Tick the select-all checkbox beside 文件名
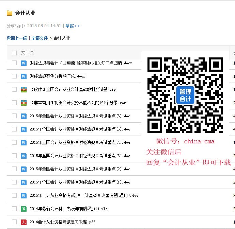 point(14,53)
